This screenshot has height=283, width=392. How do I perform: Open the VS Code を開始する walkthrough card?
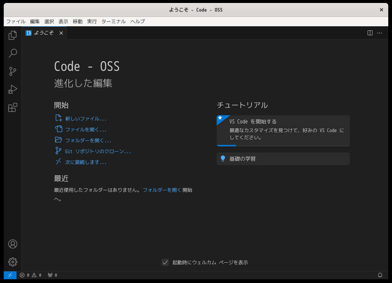tap(283, 131)
